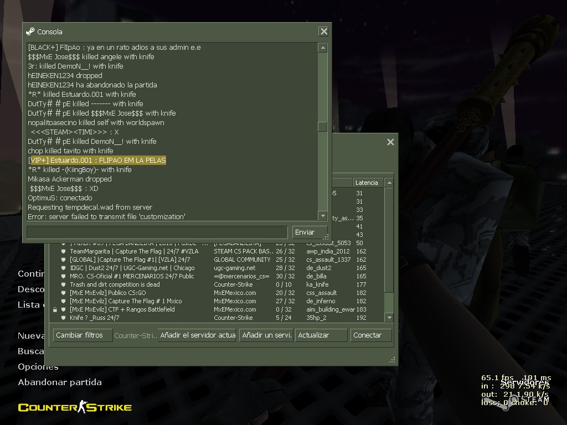The width and height of the screenshot is (567, 425).
Task: Click the shield icon for Publico CS:GO server
Action: point(63,293)
